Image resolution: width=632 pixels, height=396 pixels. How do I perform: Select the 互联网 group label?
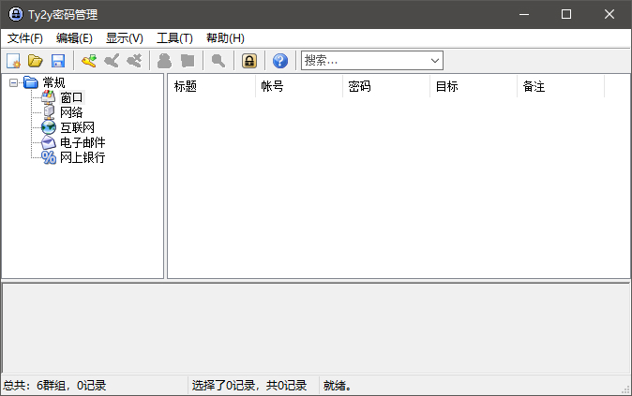point(78,127)
